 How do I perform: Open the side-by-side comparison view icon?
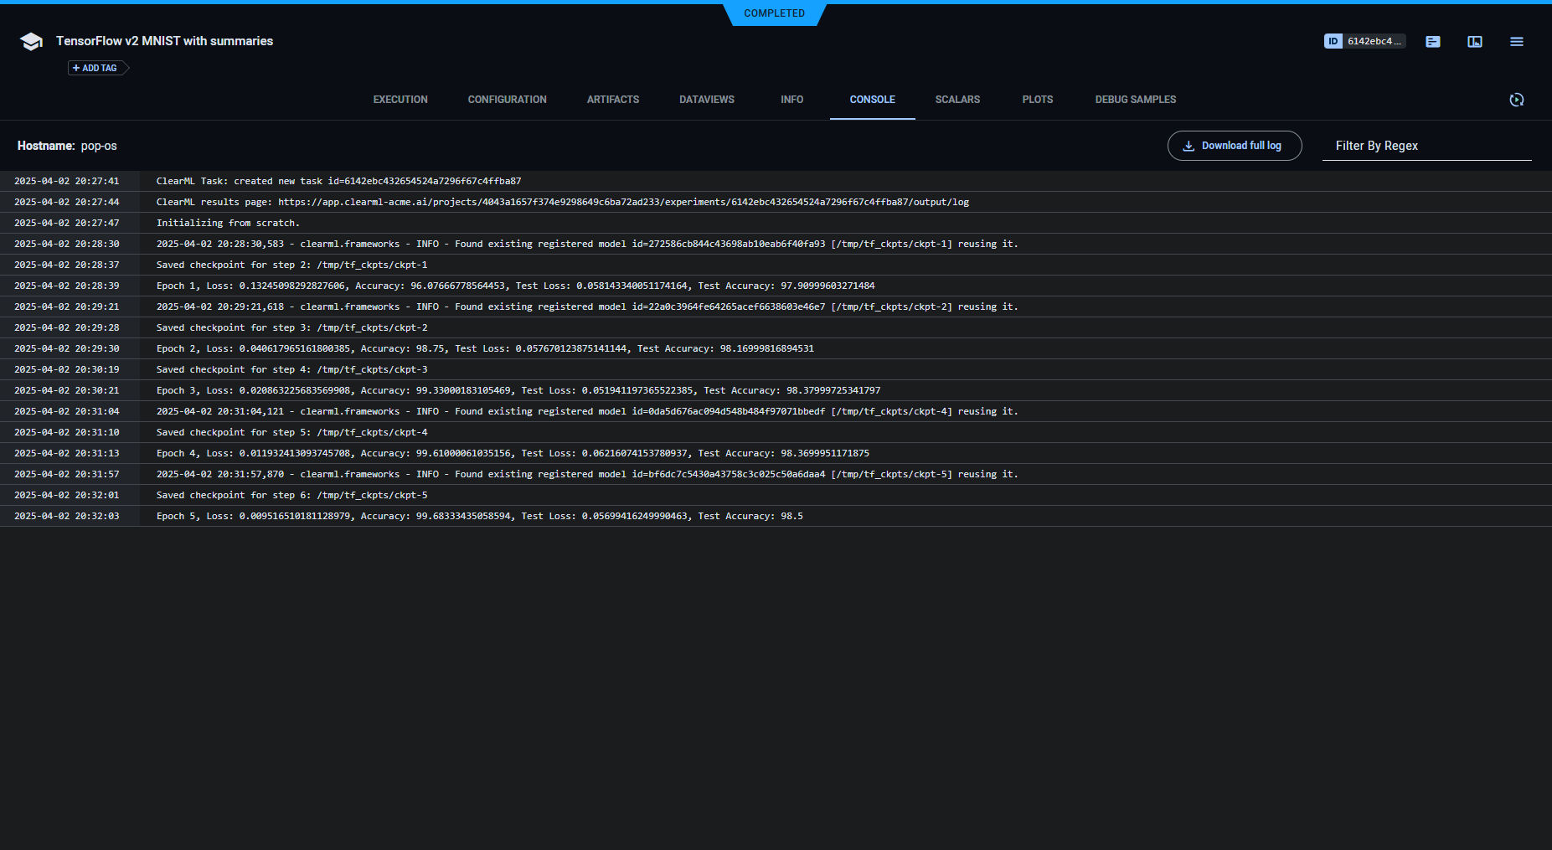tap(1475, 41)
